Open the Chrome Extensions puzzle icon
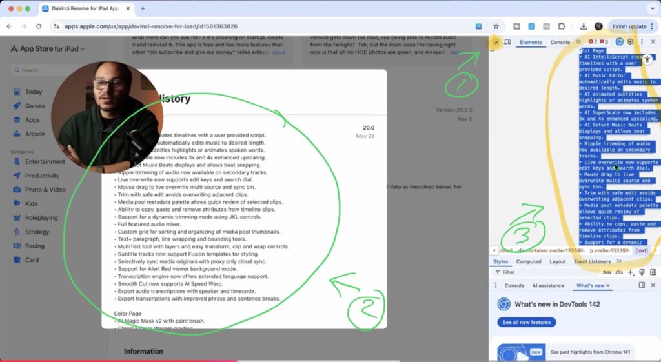Viewport: 661px width, 362px height. (561, 26)
